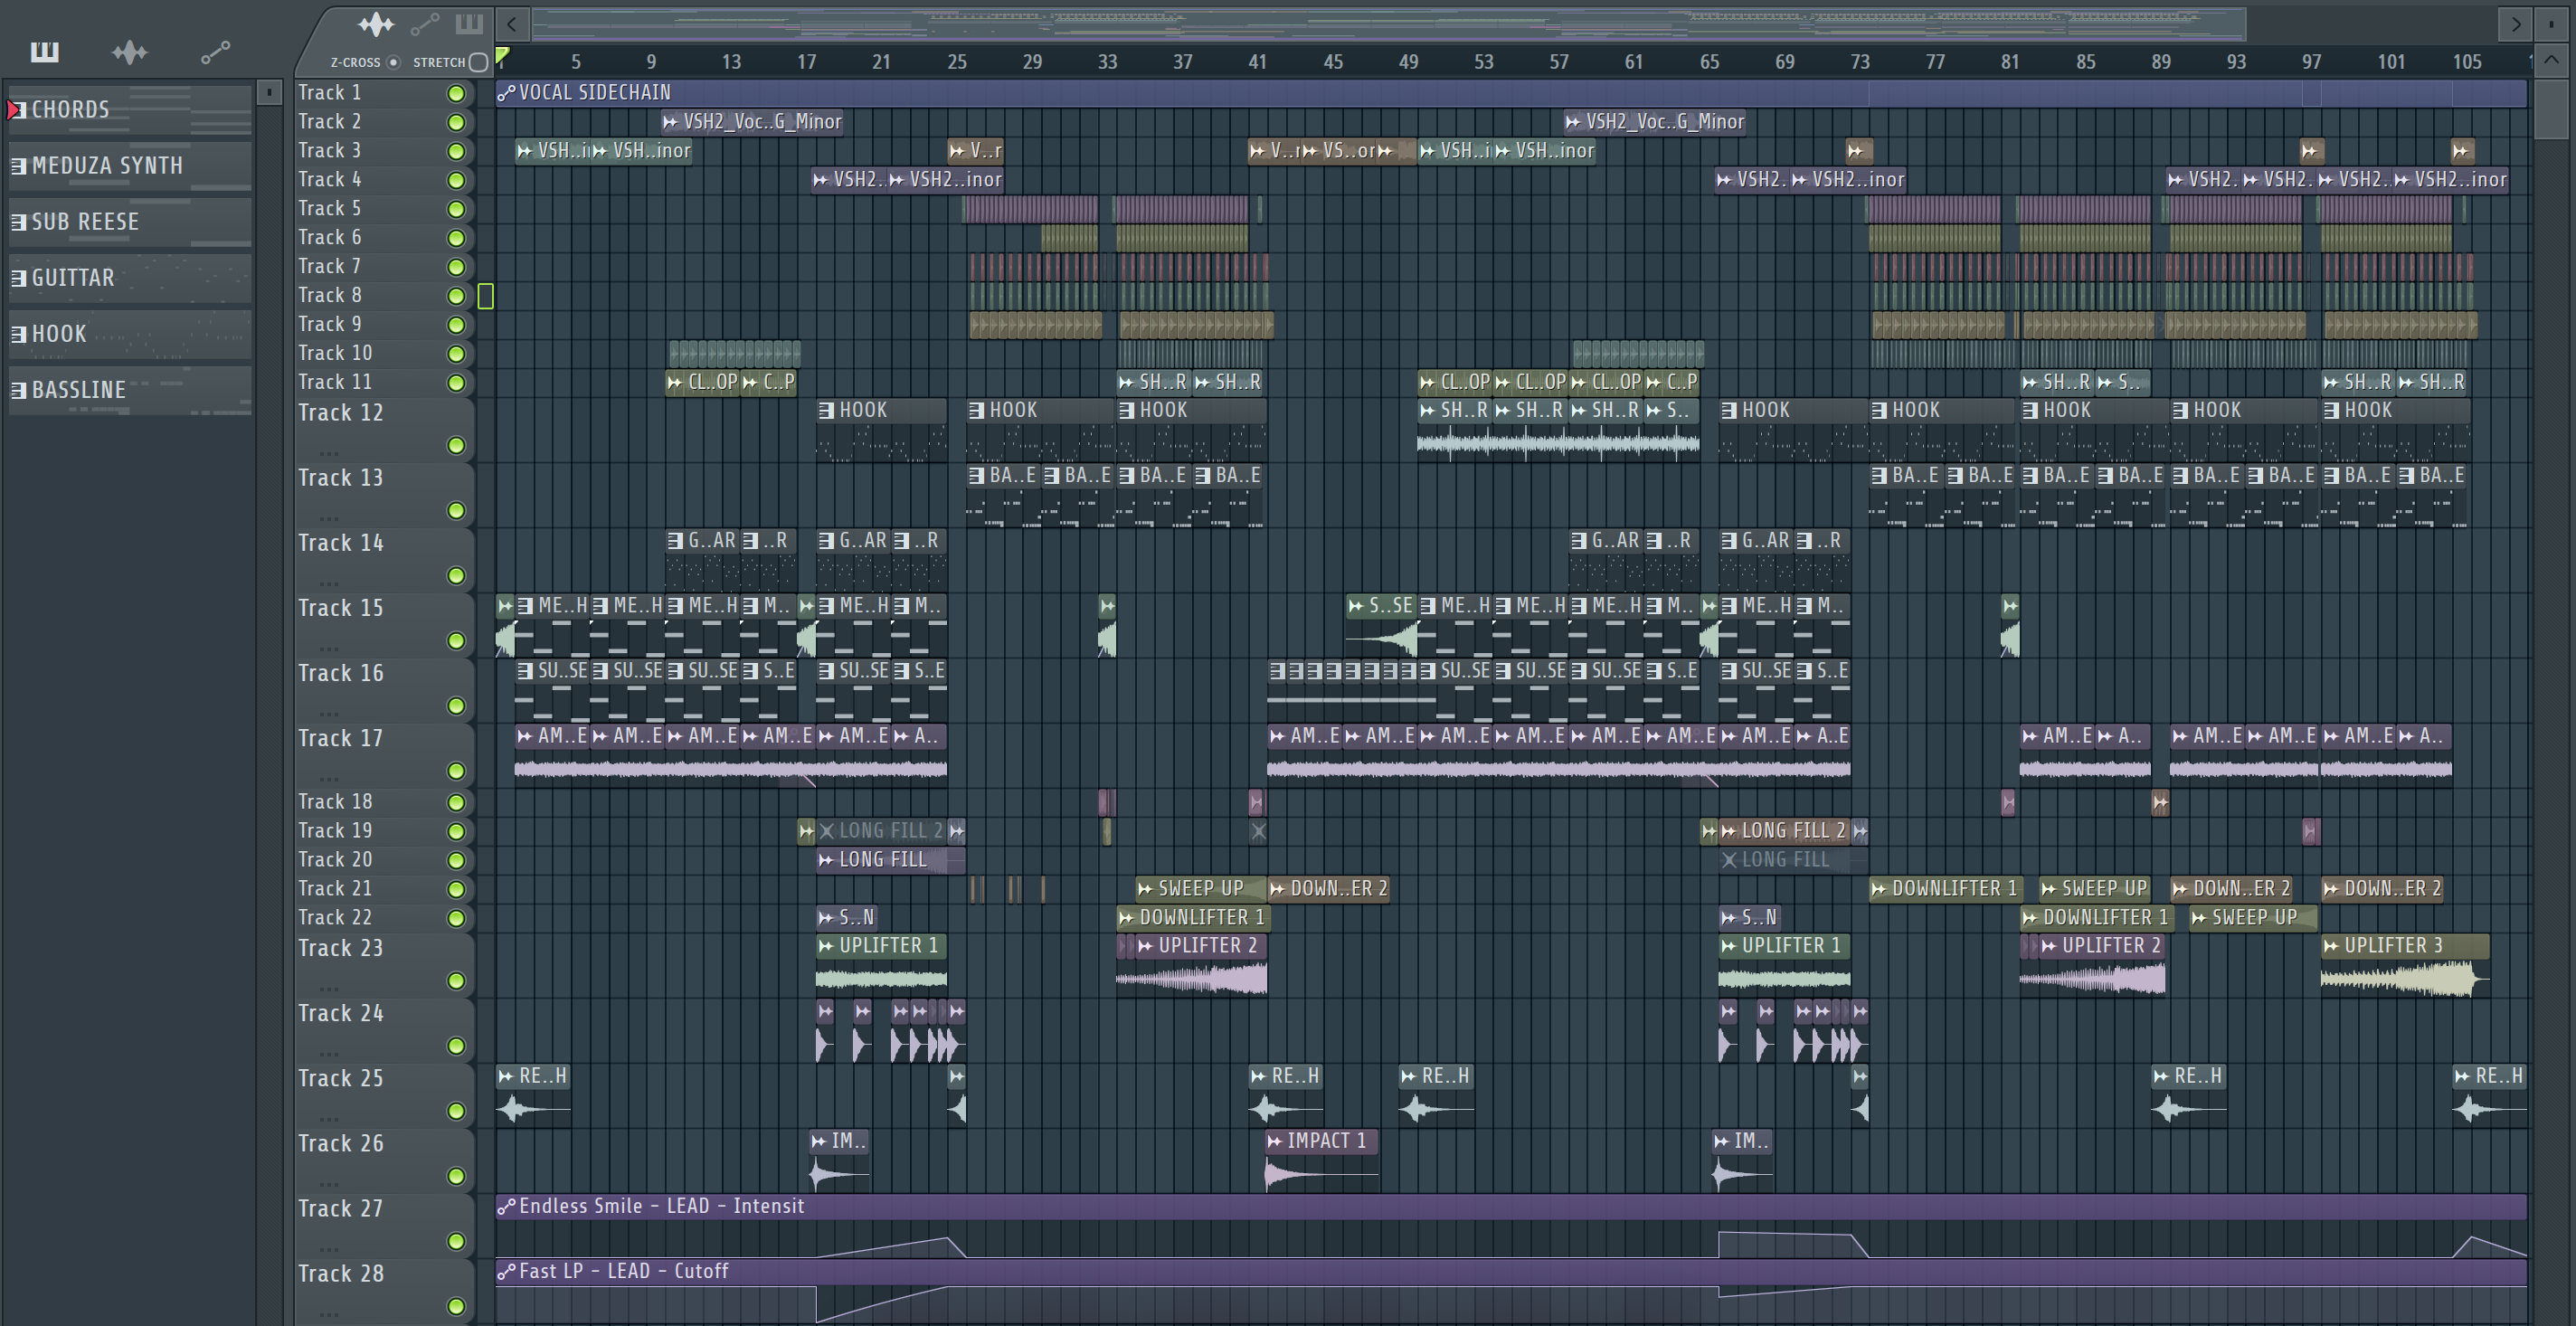
Task: Mute Track 5 using green switch
Action: click(456, 209)
